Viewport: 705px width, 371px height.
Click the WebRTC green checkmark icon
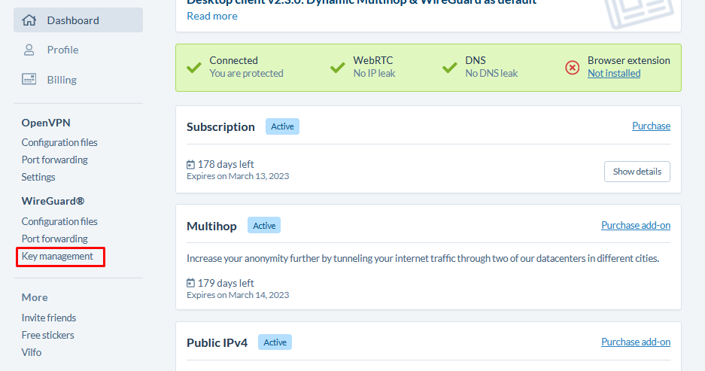coord(338,68)
